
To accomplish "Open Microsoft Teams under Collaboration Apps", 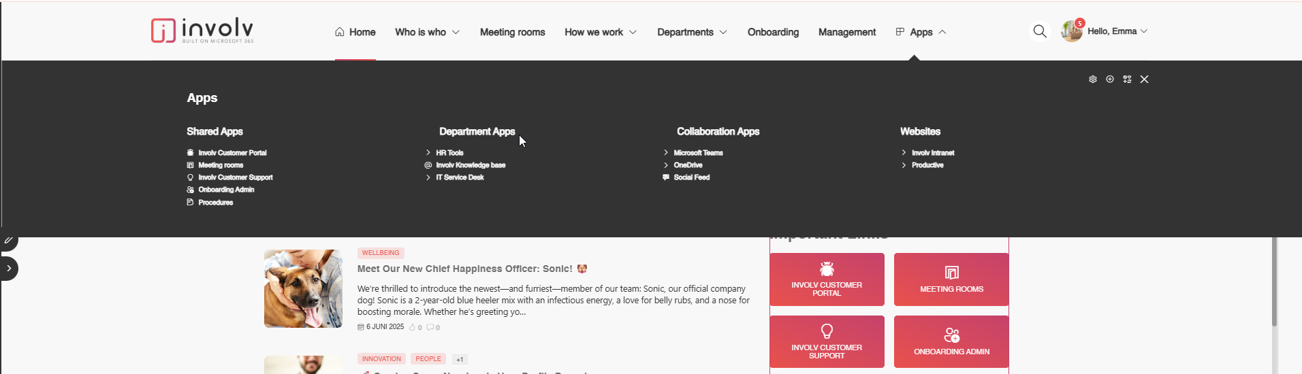I will (x=698, y=153).
